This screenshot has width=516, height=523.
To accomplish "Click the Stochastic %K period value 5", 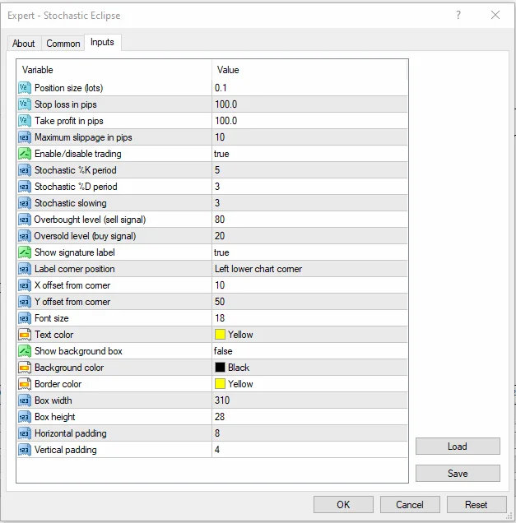I will tap(309, 170).
